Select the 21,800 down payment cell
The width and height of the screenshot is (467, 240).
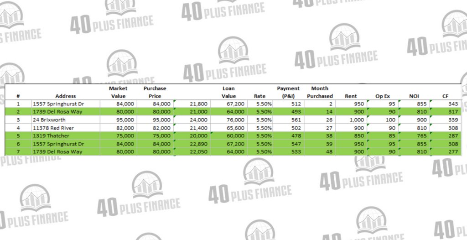(192, 104)
